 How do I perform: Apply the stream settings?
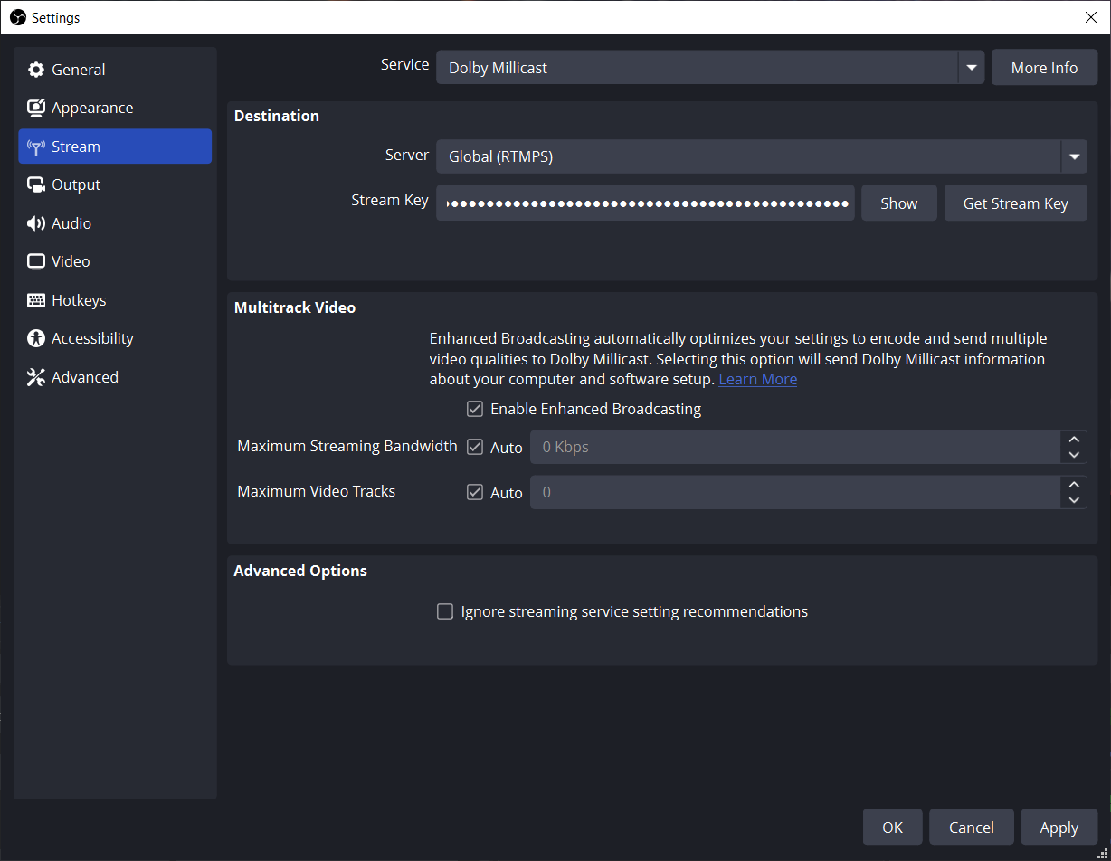1059,828
